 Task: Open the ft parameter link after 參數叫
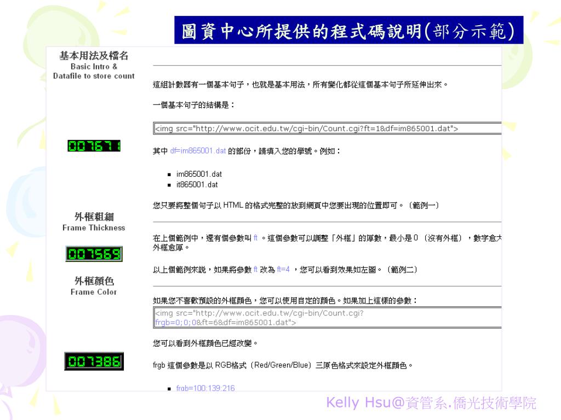255,238
